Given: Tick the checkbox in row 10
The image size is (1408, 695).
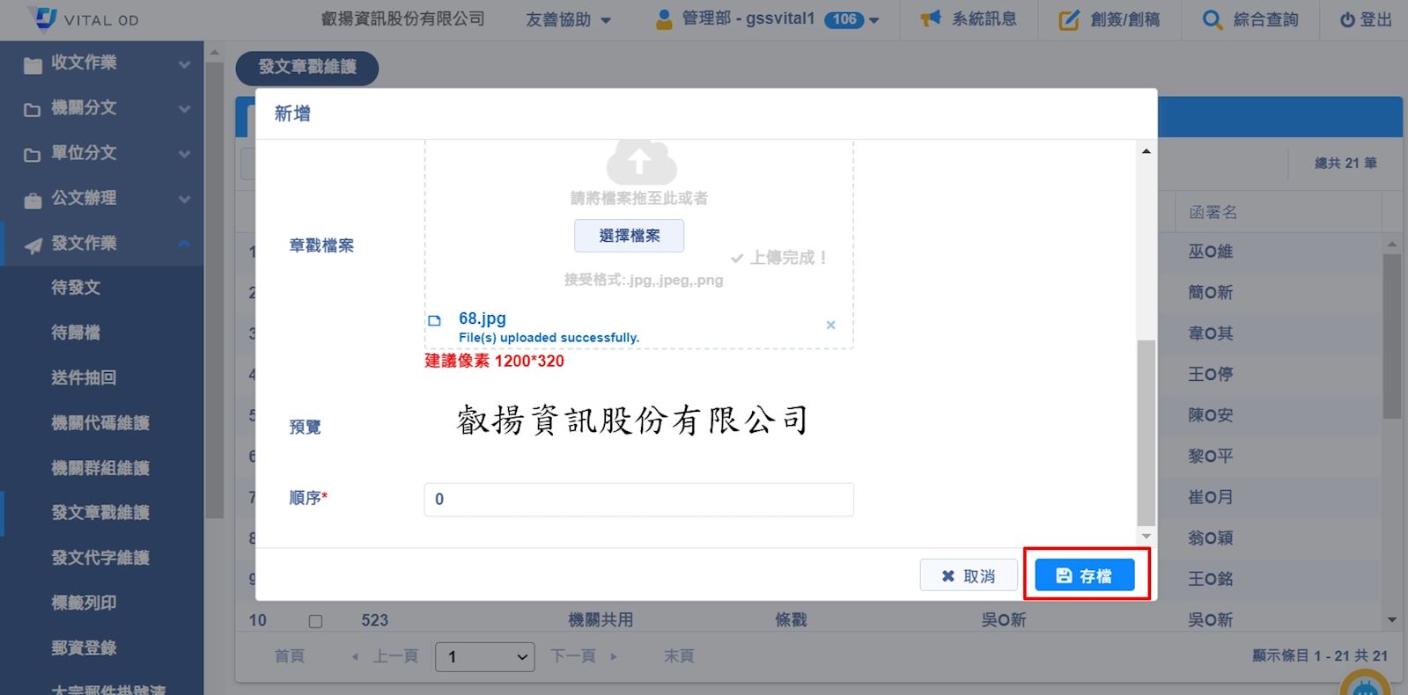Looking at the screenshot, I should click(x=315, y=621).
